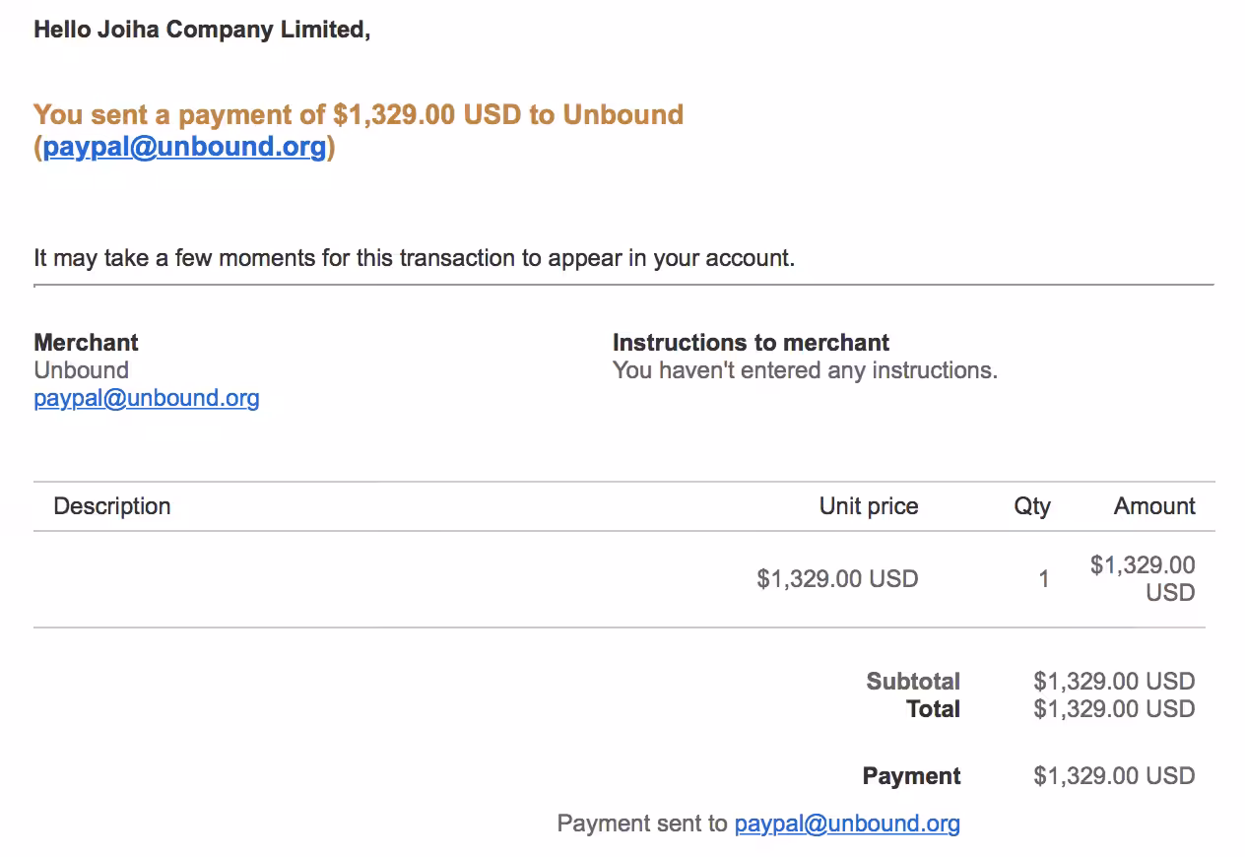
Task: Select the amount next to the Total label
Action: (x=1114, y=709)
